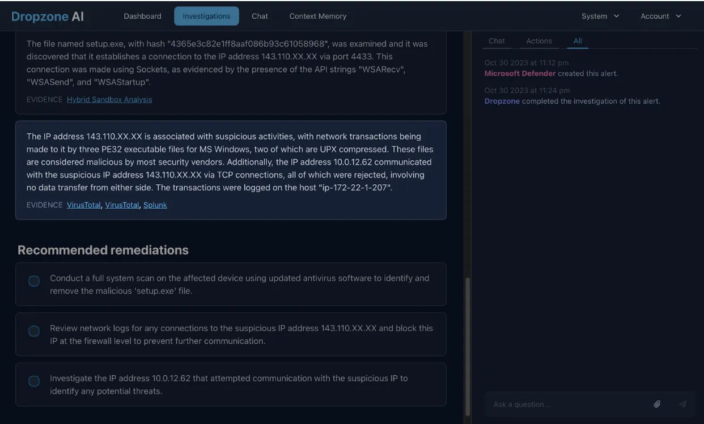704x424 pixels.
Task: Click the Microsoft Defender alert source link
Action: pos(519,73)
